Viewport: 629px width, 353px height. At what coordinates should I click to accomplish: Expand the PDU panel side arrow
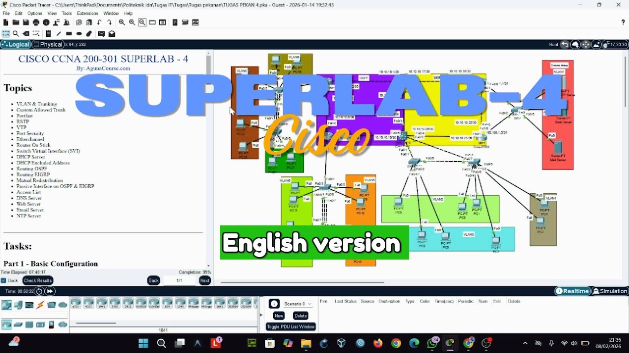coord(260,316)
